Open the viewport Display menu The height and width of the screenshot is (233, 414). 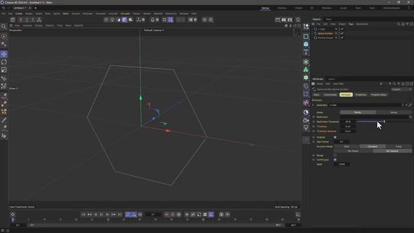coord(39,26)
